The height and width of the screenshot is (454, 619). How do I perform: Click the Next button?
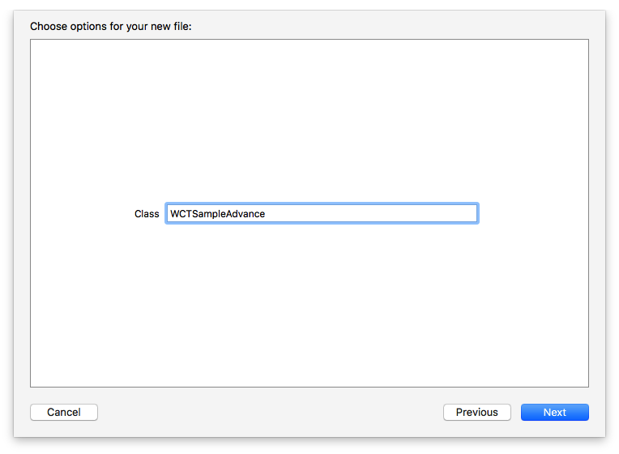pyautogui.click(x=554, y=412)
